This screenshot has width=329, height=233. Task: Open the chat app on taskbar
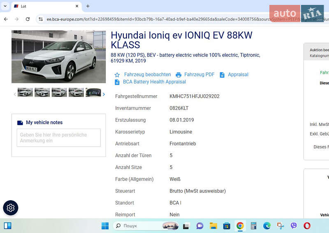click(x=200, y=226)
